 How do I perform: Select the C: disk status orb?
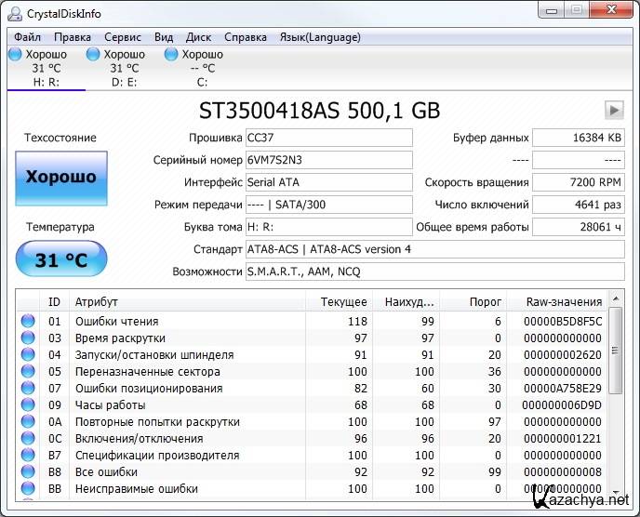(x=171, y=55)
